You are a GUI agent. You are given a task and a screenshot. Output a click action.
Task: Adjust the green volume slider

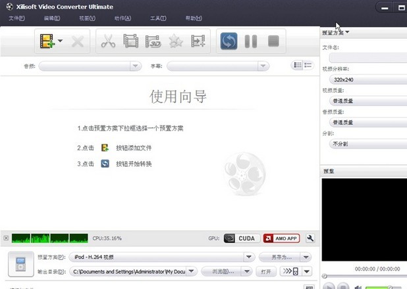[384, 287]
